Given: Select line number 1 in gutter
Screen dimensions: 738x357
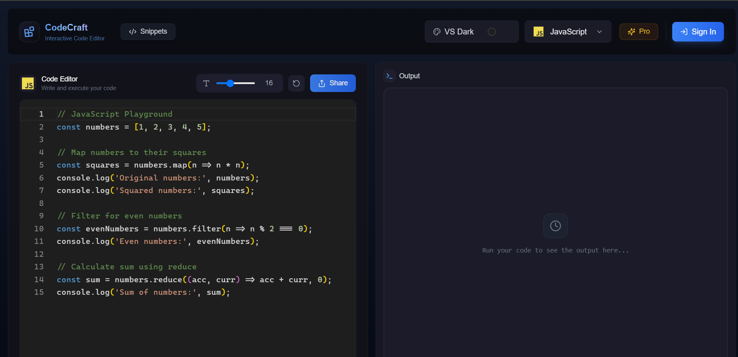Looking at the screenshot, I should [x=41, y=114].
